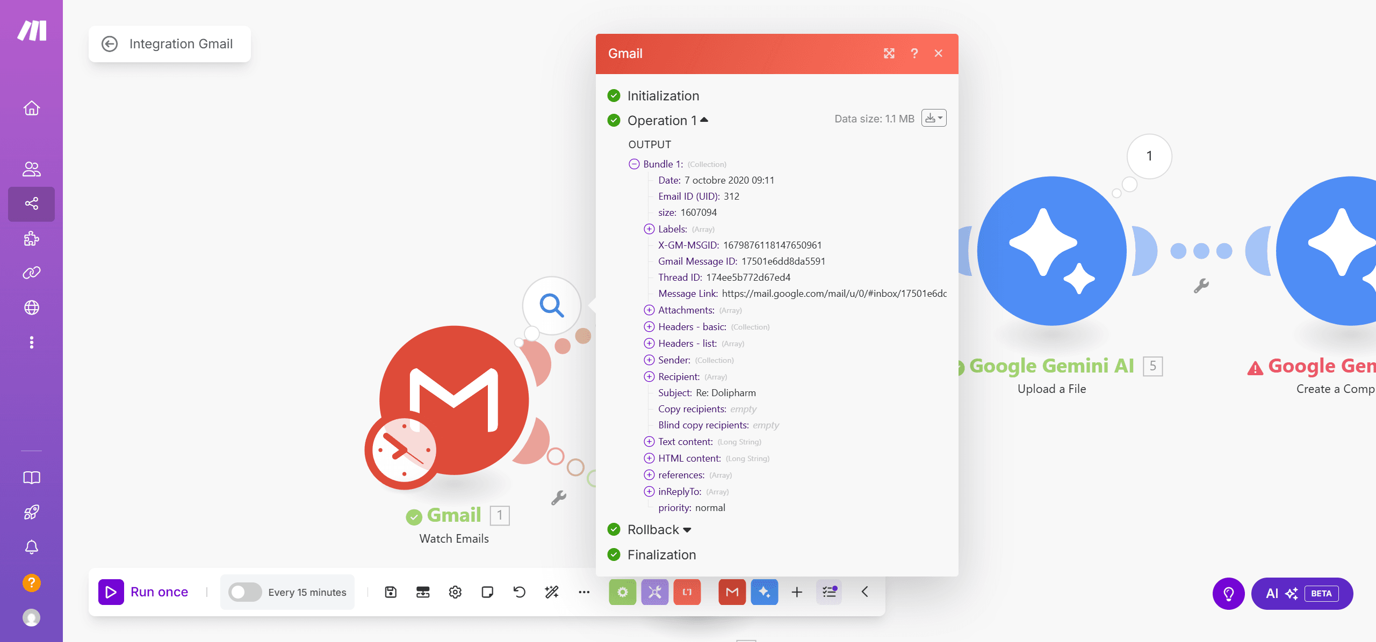Open the red Text parser icon
Viewport: 1376px width, 642px height.
click(x=687, y=592)
